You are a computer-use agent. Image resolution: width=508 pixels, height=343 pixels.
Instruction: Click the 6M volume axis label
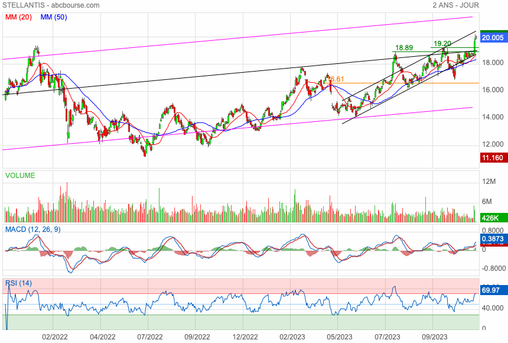click(487, 202)
